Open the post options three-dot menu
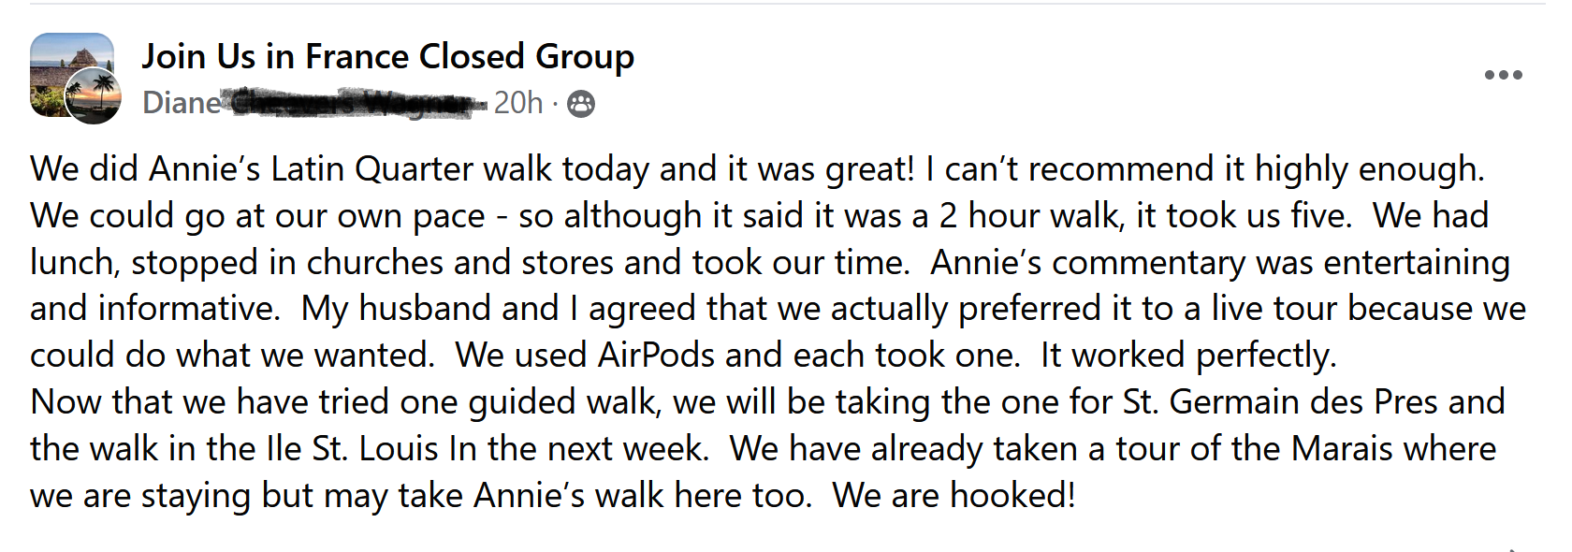 [x=1503, y=75]
